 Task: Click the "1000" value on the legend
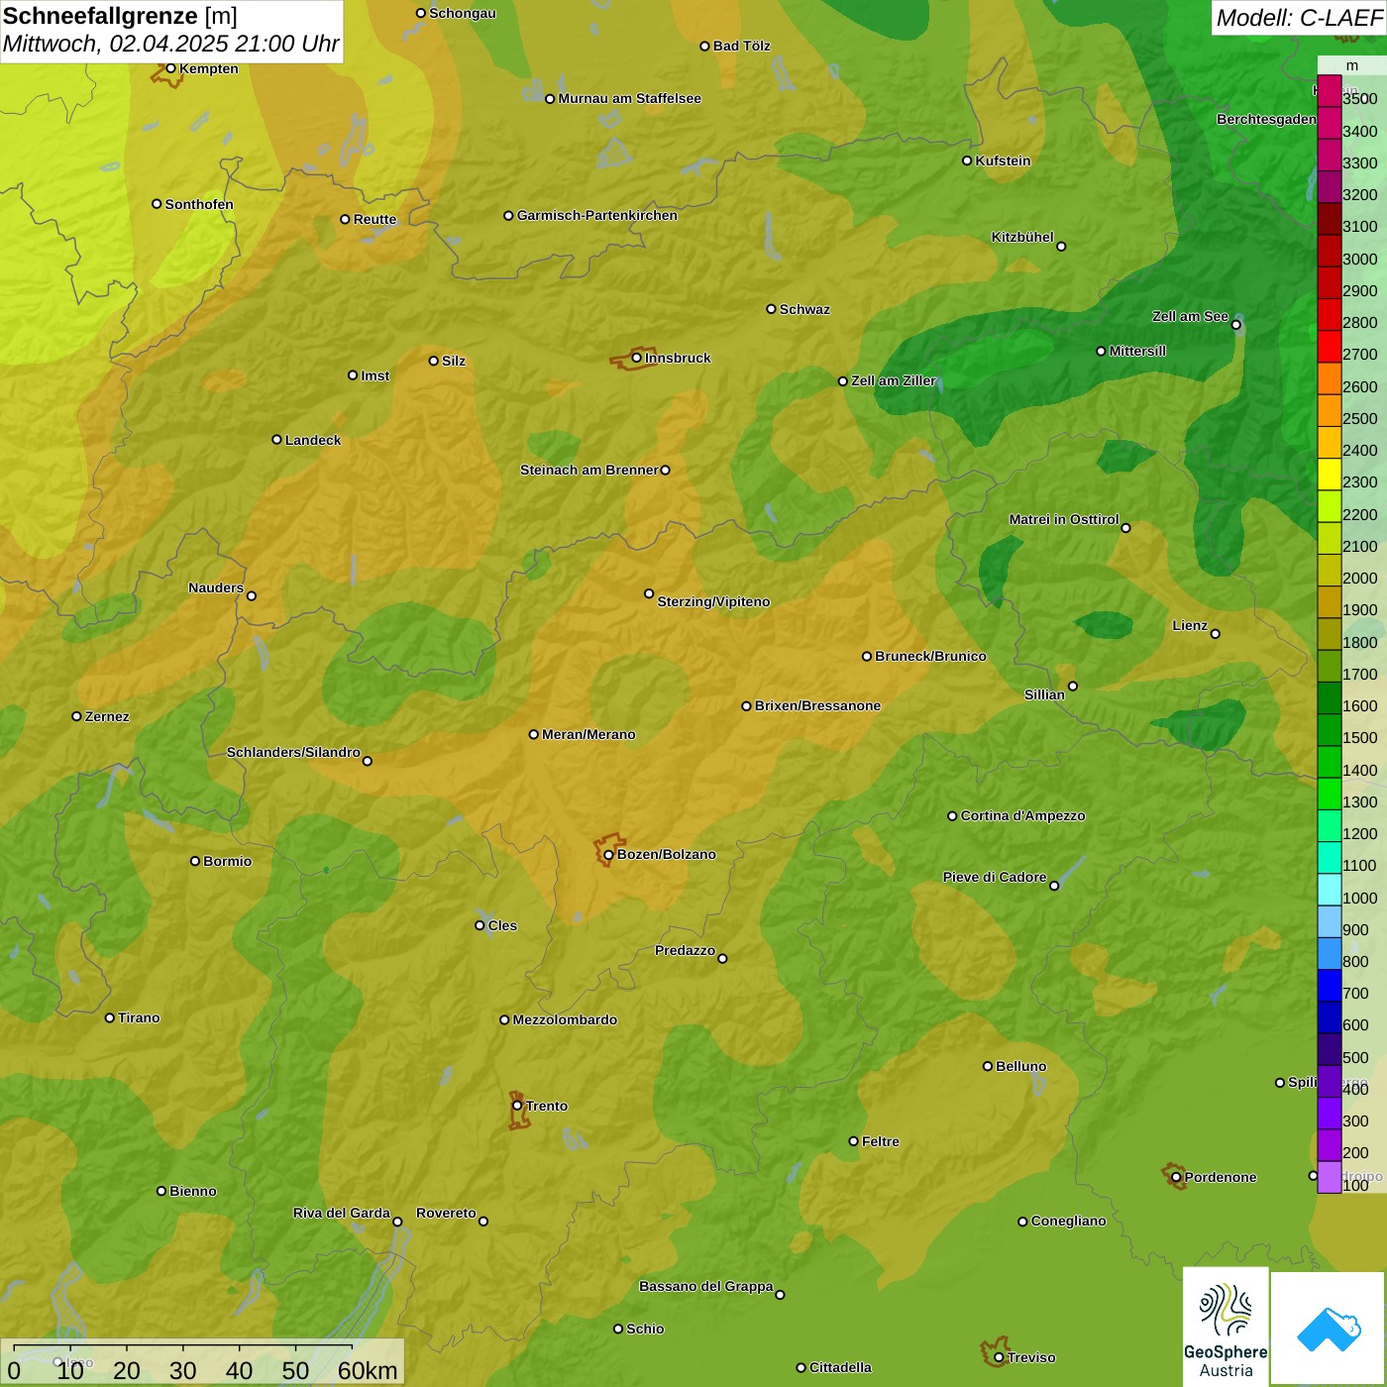pos(1360,898)
